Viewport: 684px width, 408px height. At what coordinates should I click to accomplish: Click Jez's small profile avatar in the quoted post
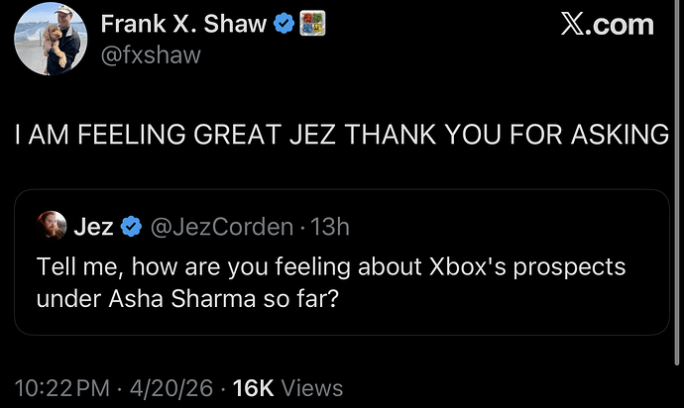[x=52, y=227]
